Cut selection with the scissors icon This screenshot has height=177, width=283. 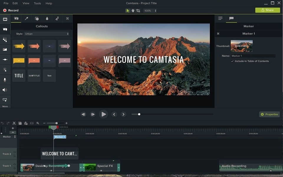coord(14,123)
